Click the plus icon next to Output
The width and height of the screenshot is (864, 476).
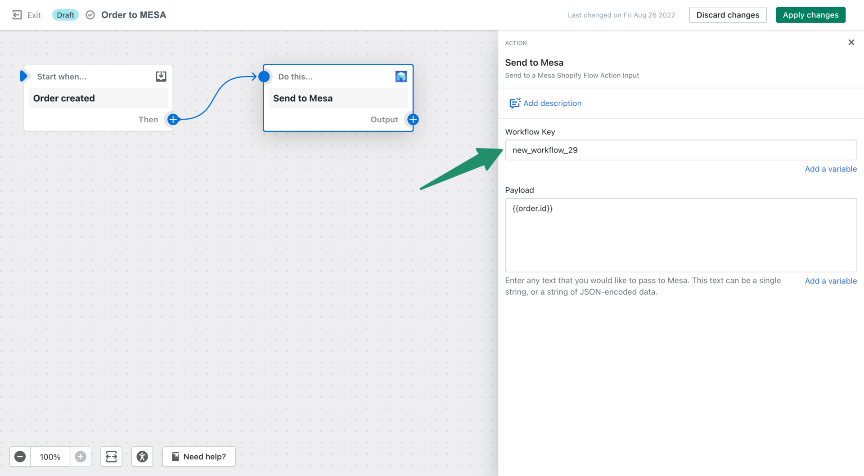(413, 119)
